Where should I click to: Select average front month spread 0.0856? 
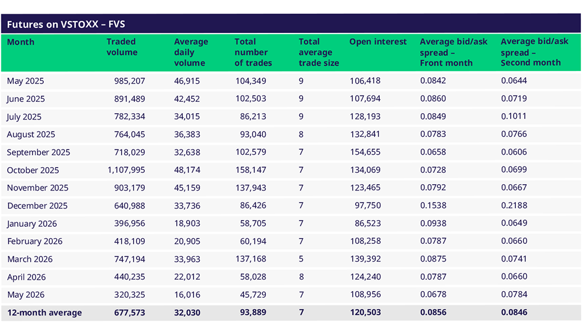pos(433,313)
